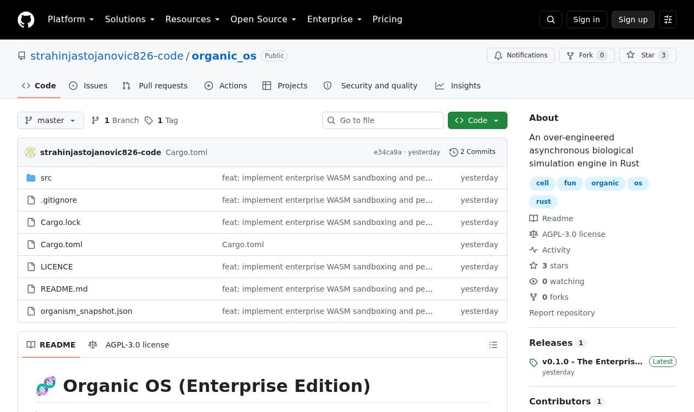Image resolution: width=694 pixels, height=412 pixels.
Task: Toggle Notifications for this repository
Action: pos(521,55)
